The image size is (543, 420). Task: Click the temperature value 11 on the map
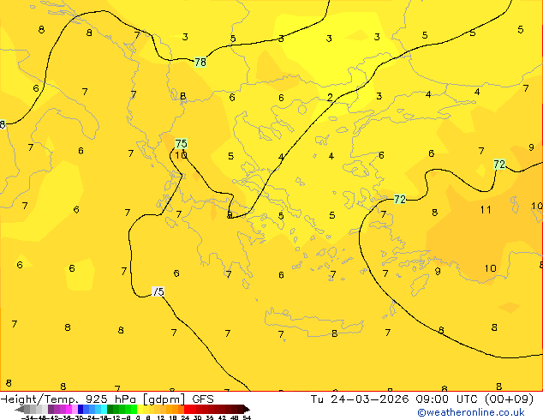486,210
